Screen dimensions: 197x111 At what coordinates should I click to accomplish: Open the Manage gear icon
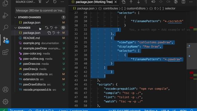click(x=5, y=101)
